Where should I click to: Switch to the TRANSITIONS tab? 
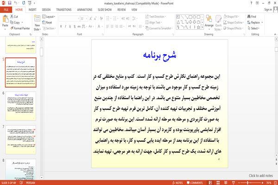point(64,10)
